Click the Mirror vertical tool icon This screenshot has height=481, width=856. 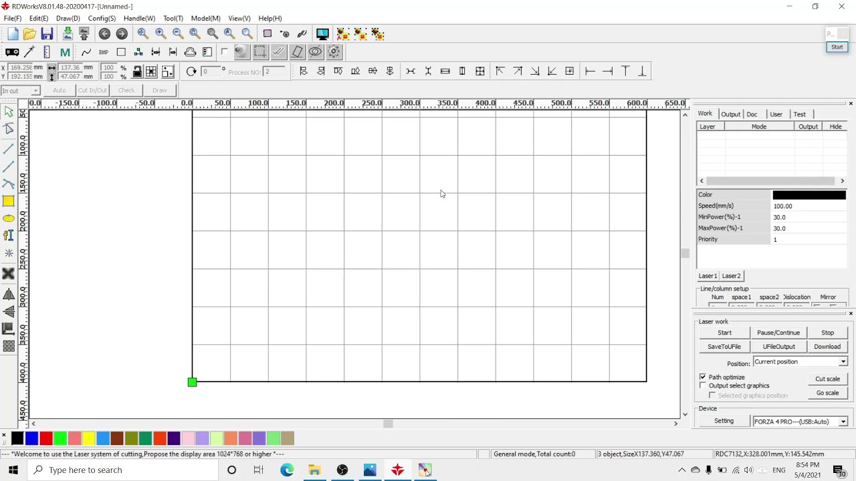click(9, 311)
